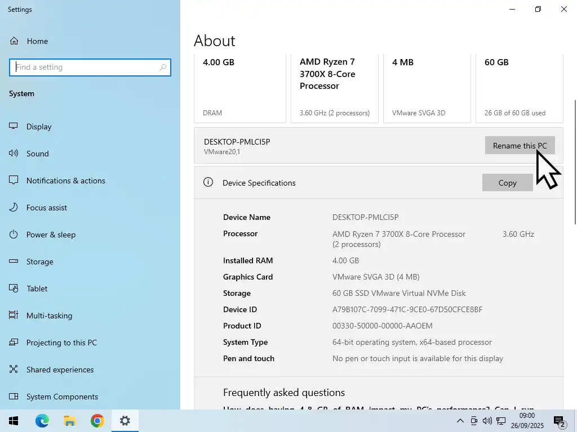
Task: Launch Microsoft Edge from the taskbar
Action: coord(42,421)
